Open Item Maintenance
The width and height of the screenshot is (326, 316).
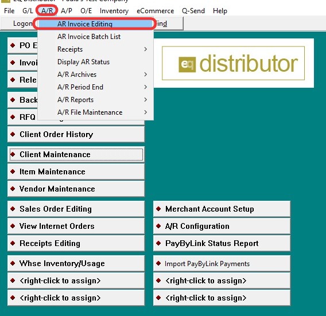[x=76, y=171]
